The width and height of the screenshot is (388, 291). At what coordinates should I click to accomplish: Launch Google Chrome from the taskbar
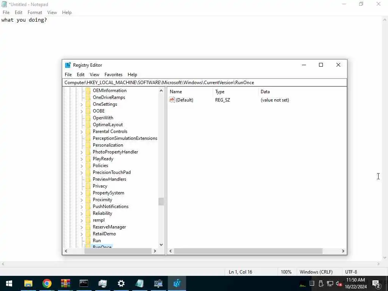coord(47,283)
